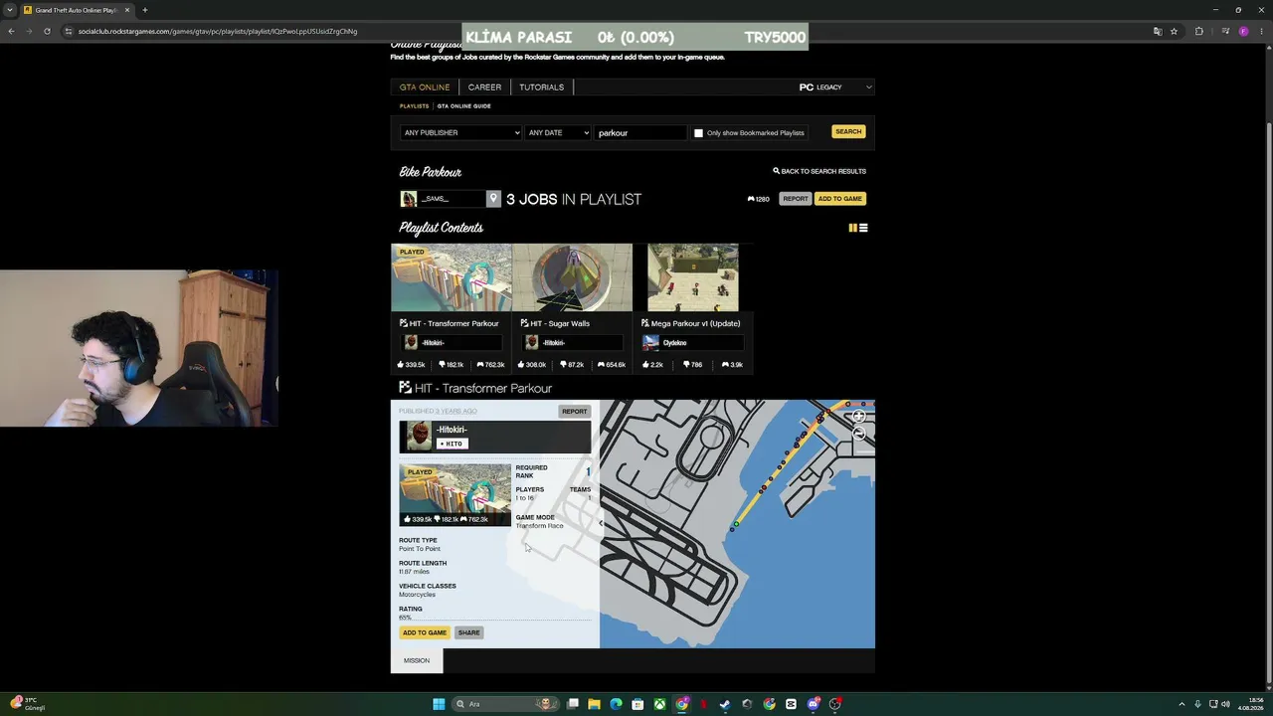Open HIT - Transformer Parkour thumbnail in playlist
Screen dimensions: 1273x716
[452, 277]
